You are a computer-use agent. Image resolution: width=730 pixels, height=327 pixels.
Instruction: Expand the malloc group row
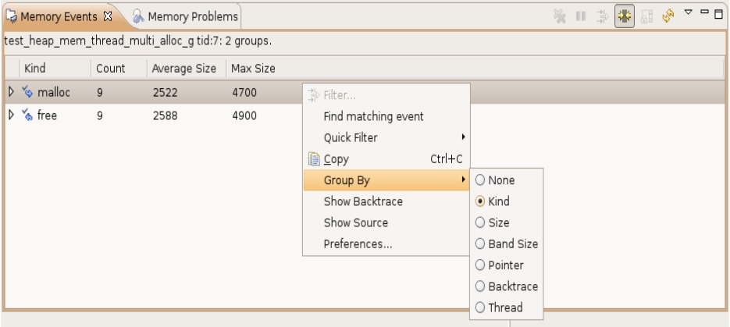pyautogui.click(x=11, y=93)
